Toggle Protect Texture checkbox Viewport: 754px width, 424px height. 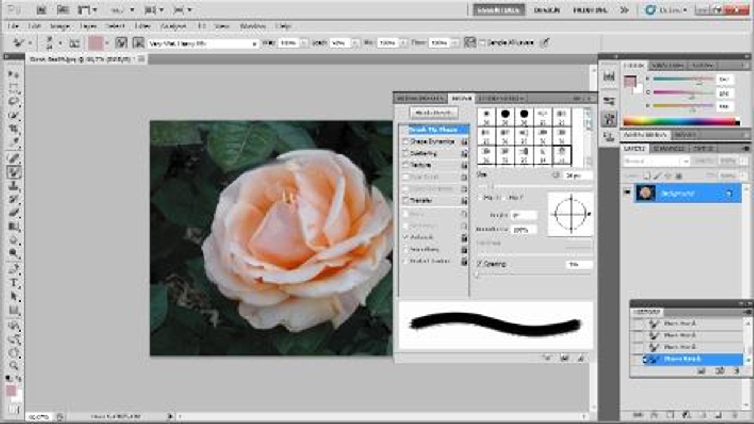(404, 261)
